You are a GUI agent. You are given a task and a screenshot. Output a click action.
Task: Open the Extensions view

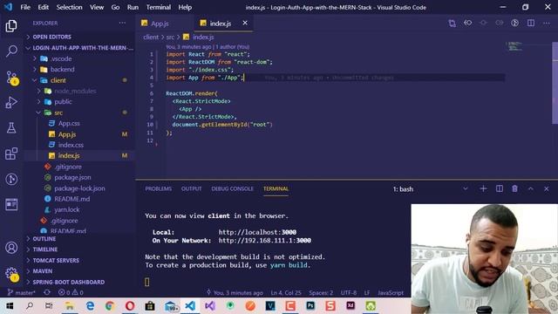click(x=11, y=154)
